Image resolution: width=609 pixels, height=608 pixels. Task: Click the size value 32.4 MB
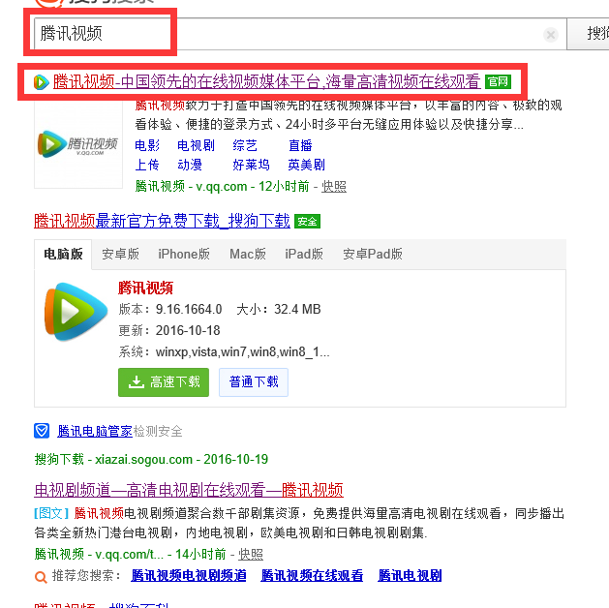pyautogui.click(x=297, y=310)
